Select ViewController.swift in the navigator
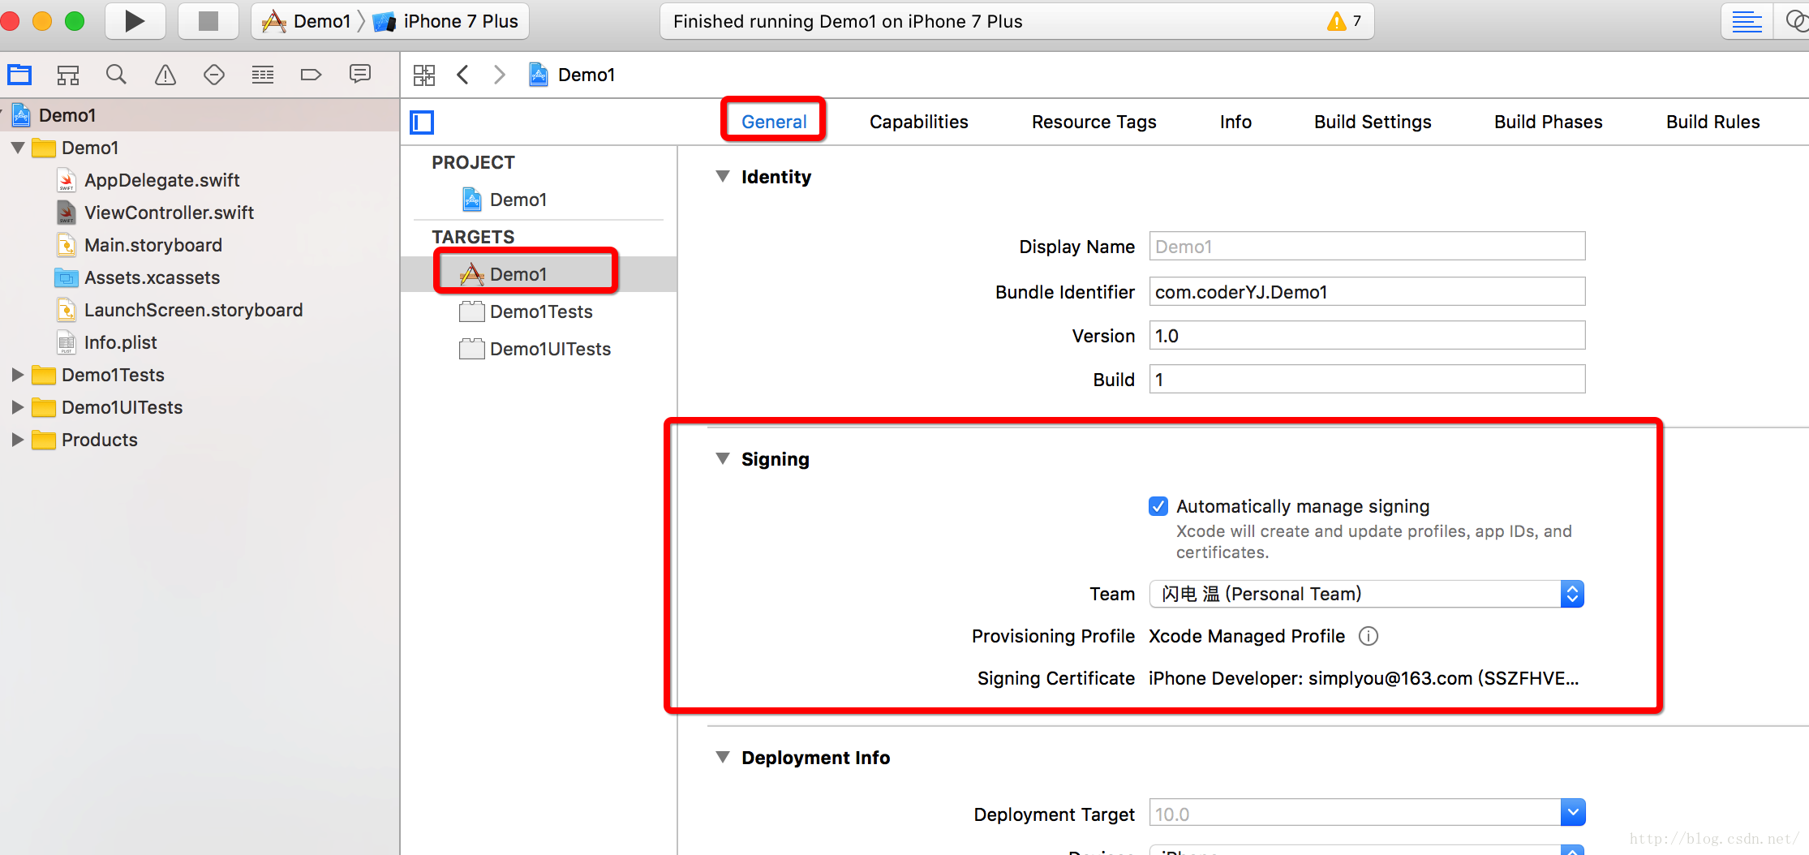The image size is (1809, 855). coord(169,213)
